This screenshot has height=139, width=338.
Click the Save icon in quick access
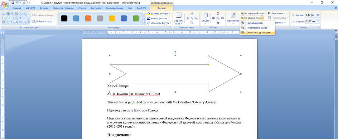[x=13, y=3]
